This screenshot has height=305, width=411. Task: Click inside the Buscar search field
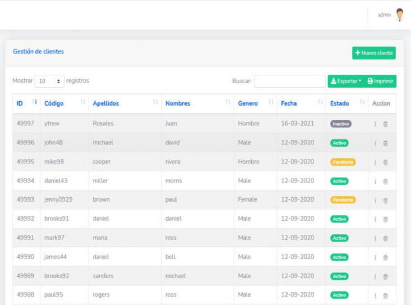point(289,81)
